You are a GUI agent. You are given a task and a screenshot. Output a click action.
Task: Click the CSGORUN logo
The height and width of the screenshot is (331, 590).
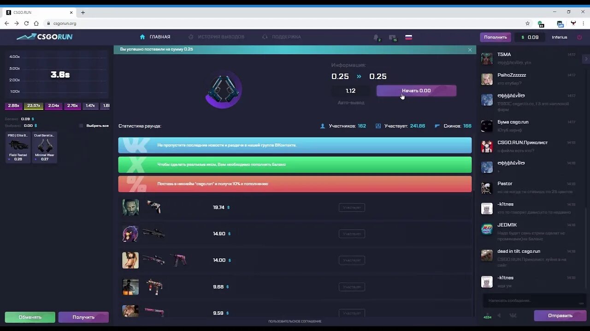(x=44, y=37)
